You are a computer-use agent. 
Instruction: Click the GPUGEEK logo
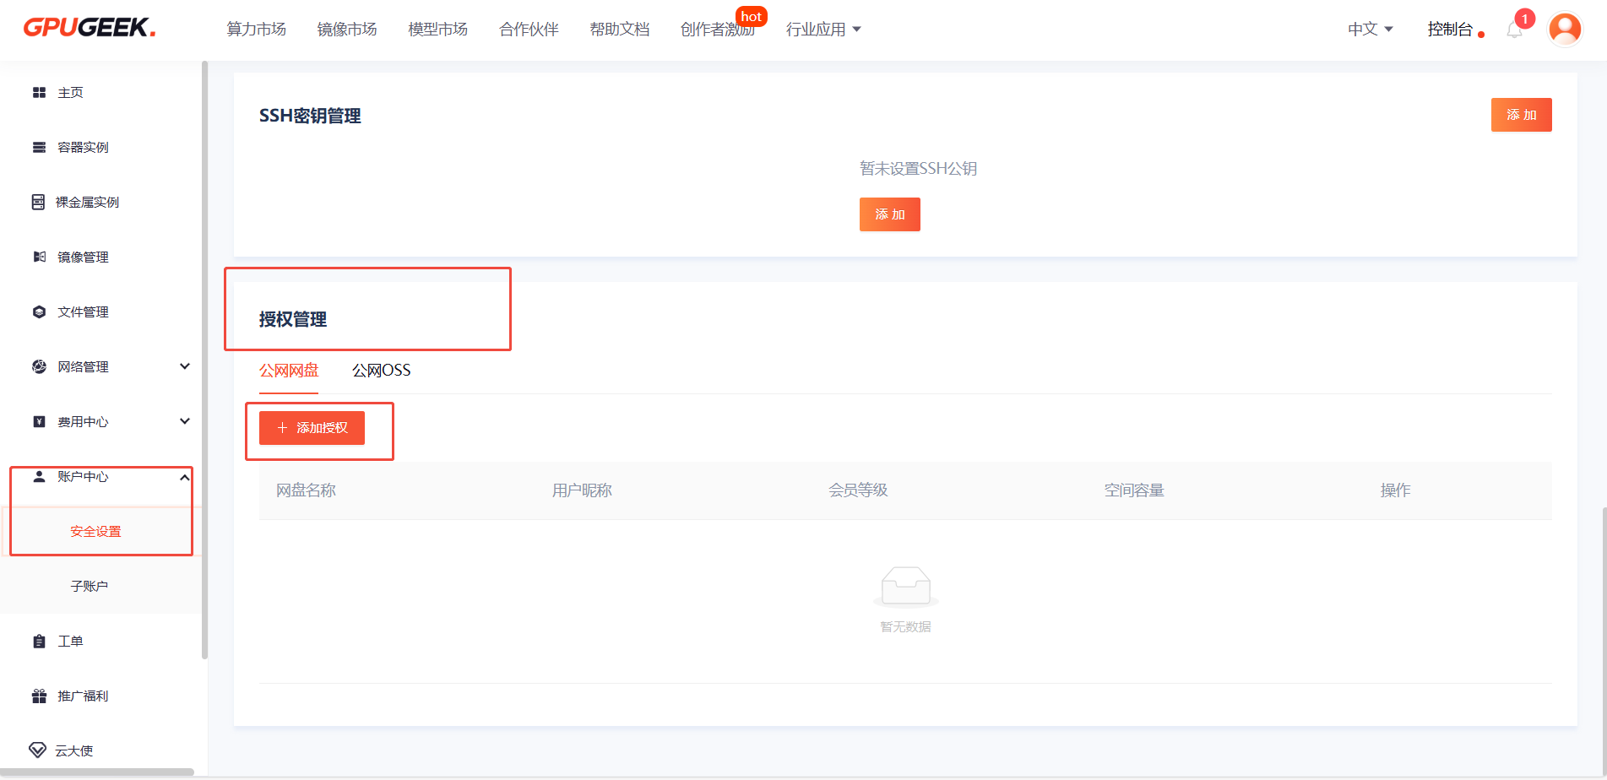point(89,28)
